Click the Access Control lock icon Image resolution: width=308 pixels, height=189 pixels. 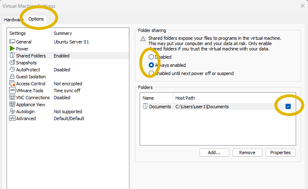click(x=12, y=83)
